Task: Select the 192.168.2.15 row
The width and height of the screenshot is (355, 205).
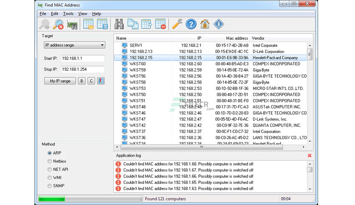Action: (x=211, y=58)
